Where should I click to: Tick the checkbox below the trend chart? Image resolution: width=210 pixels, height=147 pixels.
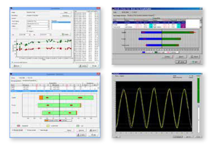pyautogui.click(x=12, y=63)
